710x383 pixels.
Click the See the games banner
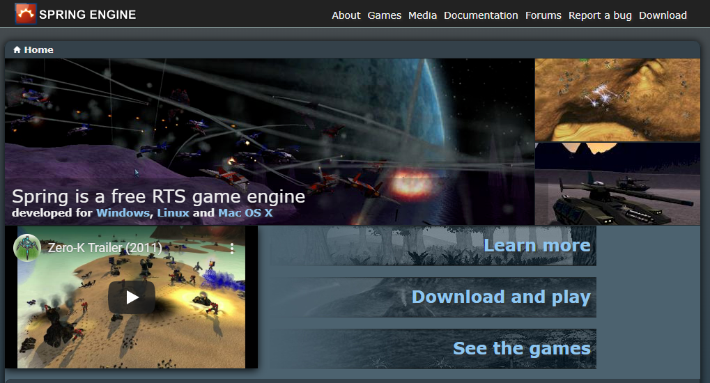[433, 349]
